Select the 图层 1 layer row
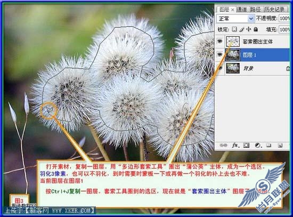Screen dimensions: 293x217 (253, 54)
